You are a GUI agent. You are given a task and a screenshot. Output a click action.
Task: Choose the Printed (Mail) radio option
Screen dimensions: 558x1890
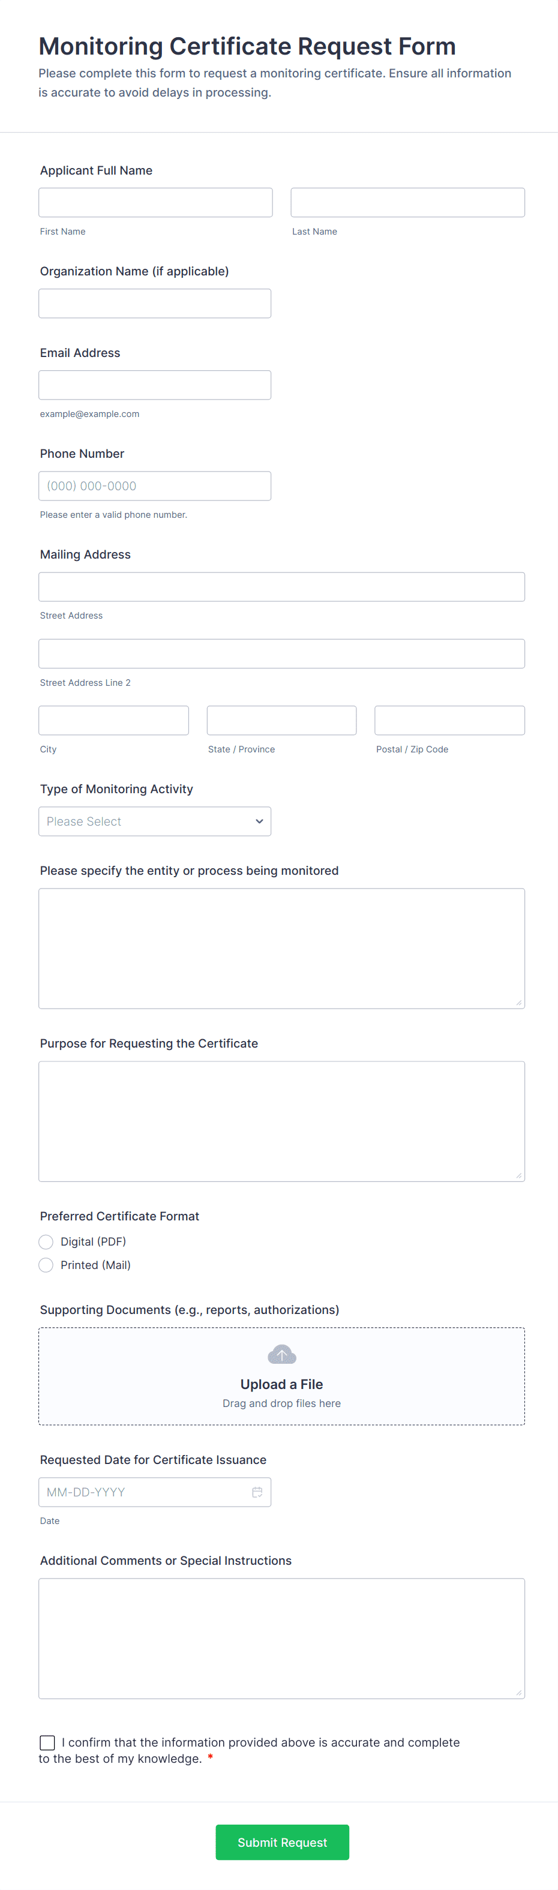[46, 1265]
